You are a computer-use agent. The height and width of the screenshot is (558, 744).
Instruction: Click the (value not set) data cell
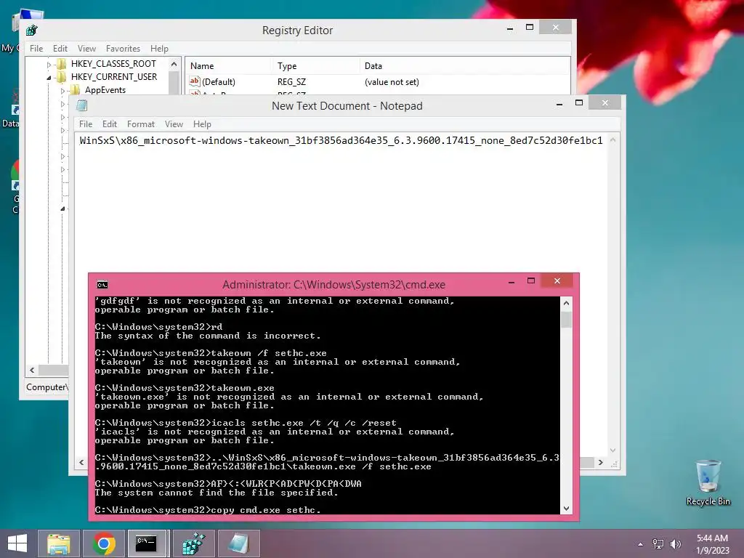[x=392, y=81]
